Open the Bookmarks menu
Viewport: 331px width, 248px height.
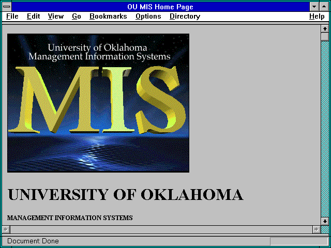coord(108,17)
